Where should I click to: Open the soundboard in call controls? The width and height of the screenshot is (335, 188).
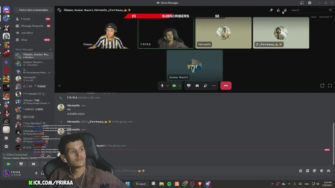pyautogui.click(x=205, y=86)
